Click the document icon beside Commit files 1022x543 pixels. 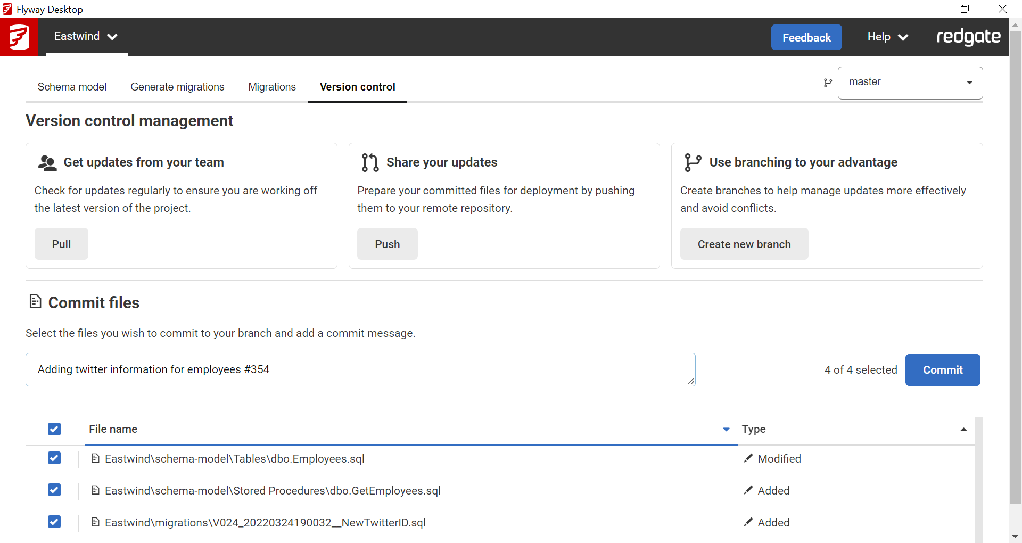pyautogui.click(x=35, y=302)
